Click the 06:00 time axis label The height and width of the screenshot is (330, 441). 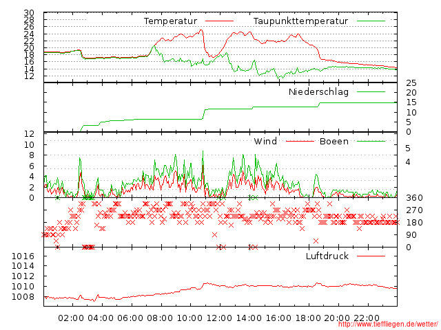pos(130,318)
